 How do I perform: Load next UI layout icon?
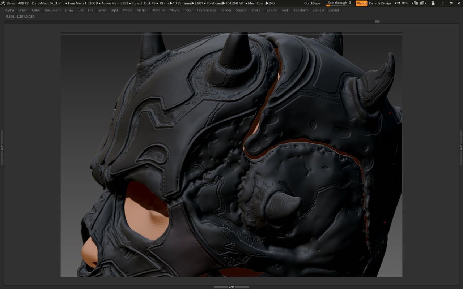click(423, 3)
